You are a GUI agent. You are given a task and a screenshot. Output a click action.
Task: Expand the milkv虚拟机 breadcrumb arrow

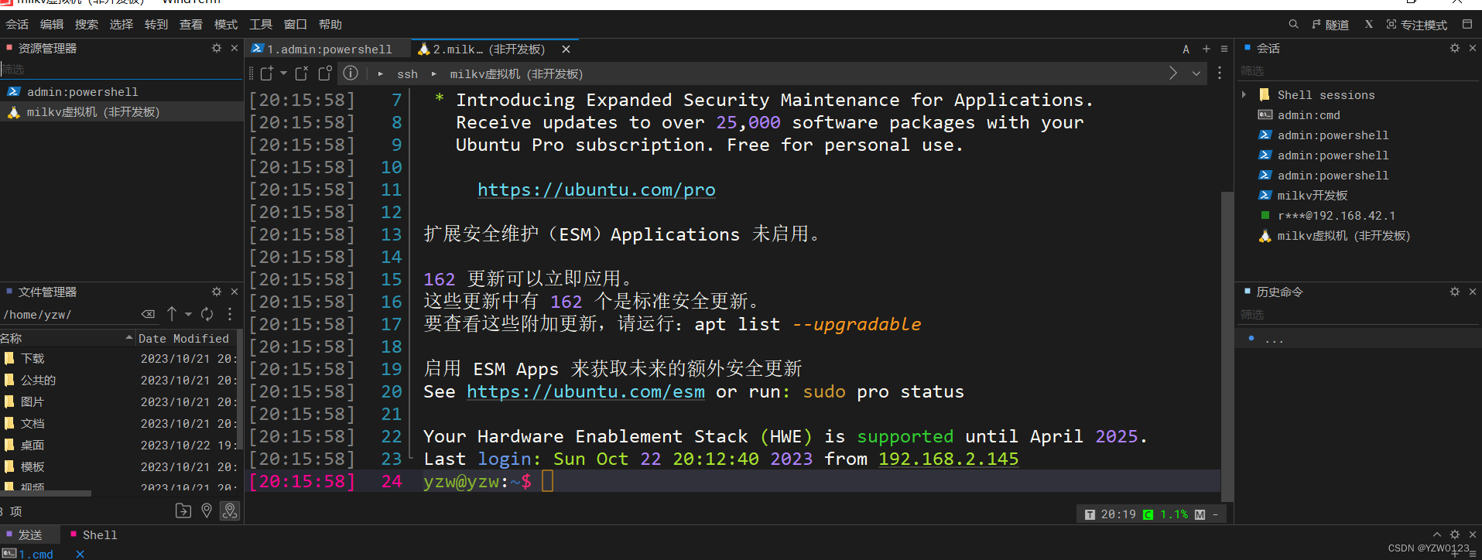[434, 74]
